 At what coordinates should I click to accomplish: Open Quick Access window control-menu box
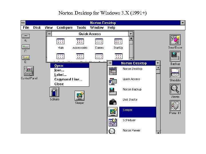click(x=49, y=34)
